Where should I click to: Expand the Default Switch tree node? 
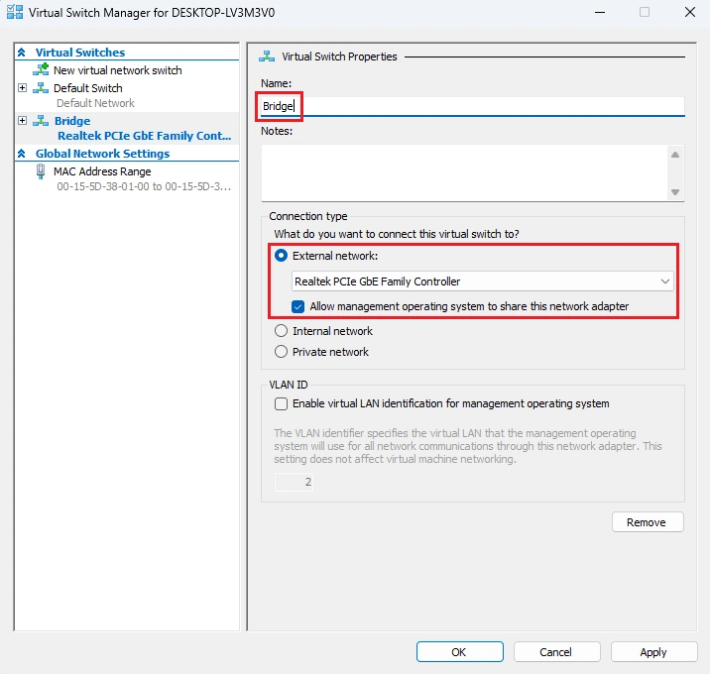22,87
